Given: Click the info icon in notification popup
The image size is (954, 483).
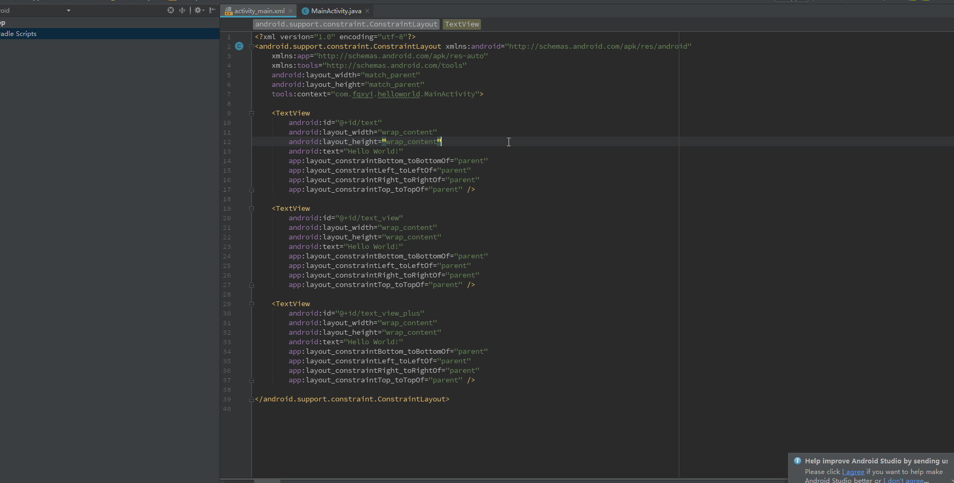Looking at the screenshot, I should pyautogui.click(x=798, y=461).
